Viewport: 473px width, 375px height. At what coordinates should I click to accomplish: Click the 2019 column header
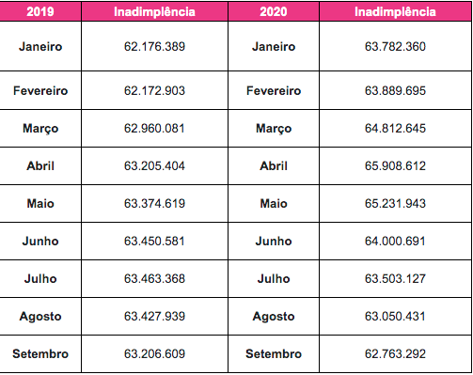40,11
